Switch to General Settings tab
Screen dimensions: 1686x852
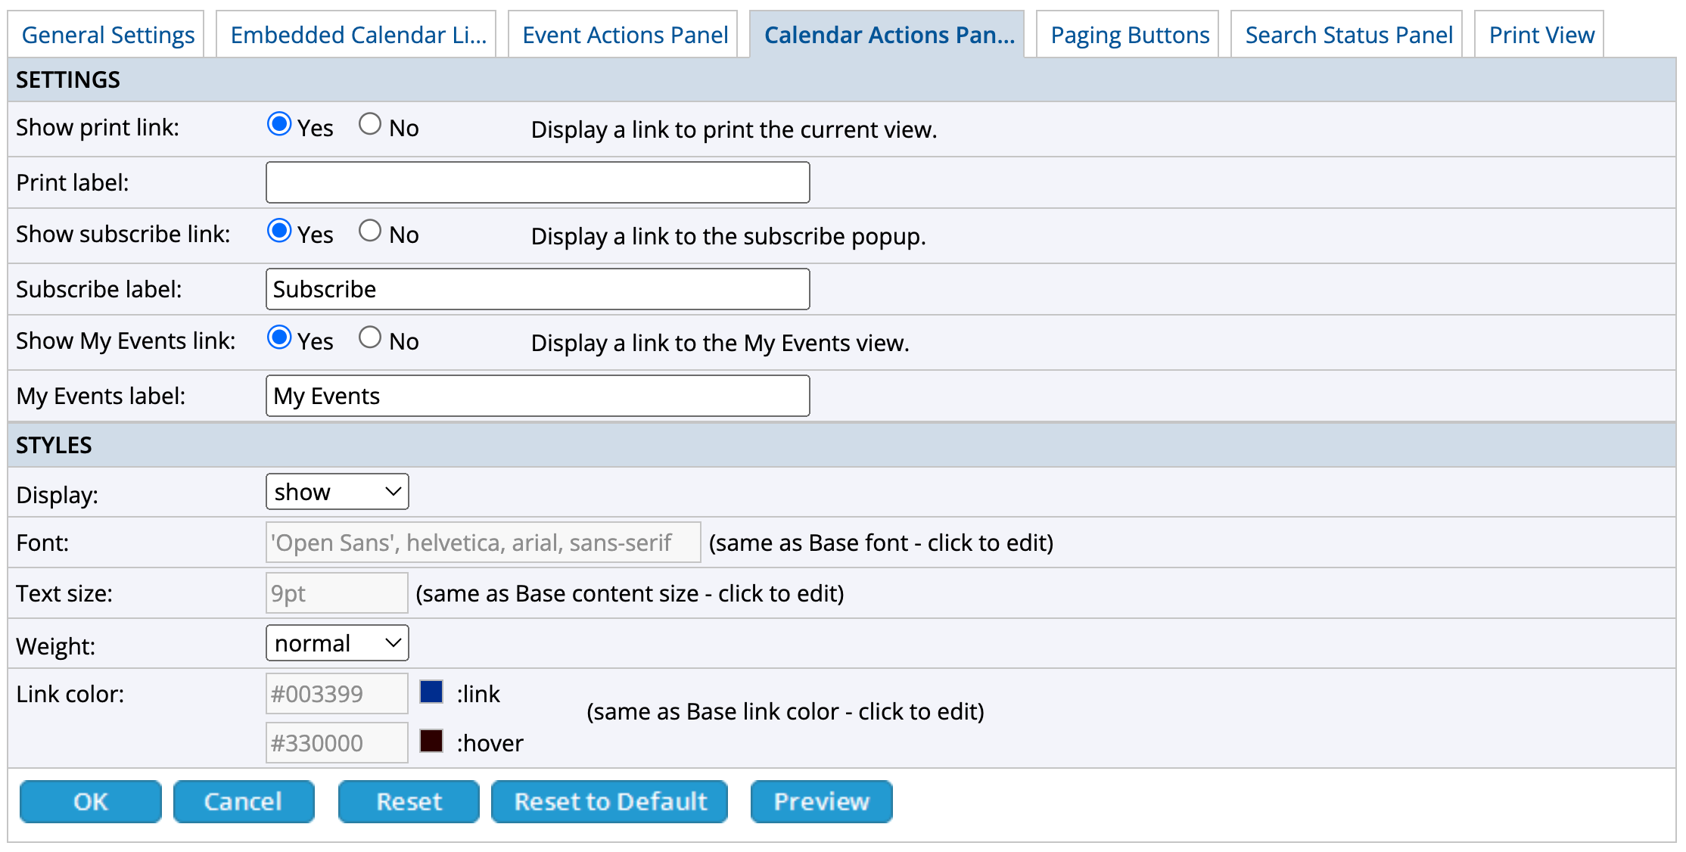[107, 35]
